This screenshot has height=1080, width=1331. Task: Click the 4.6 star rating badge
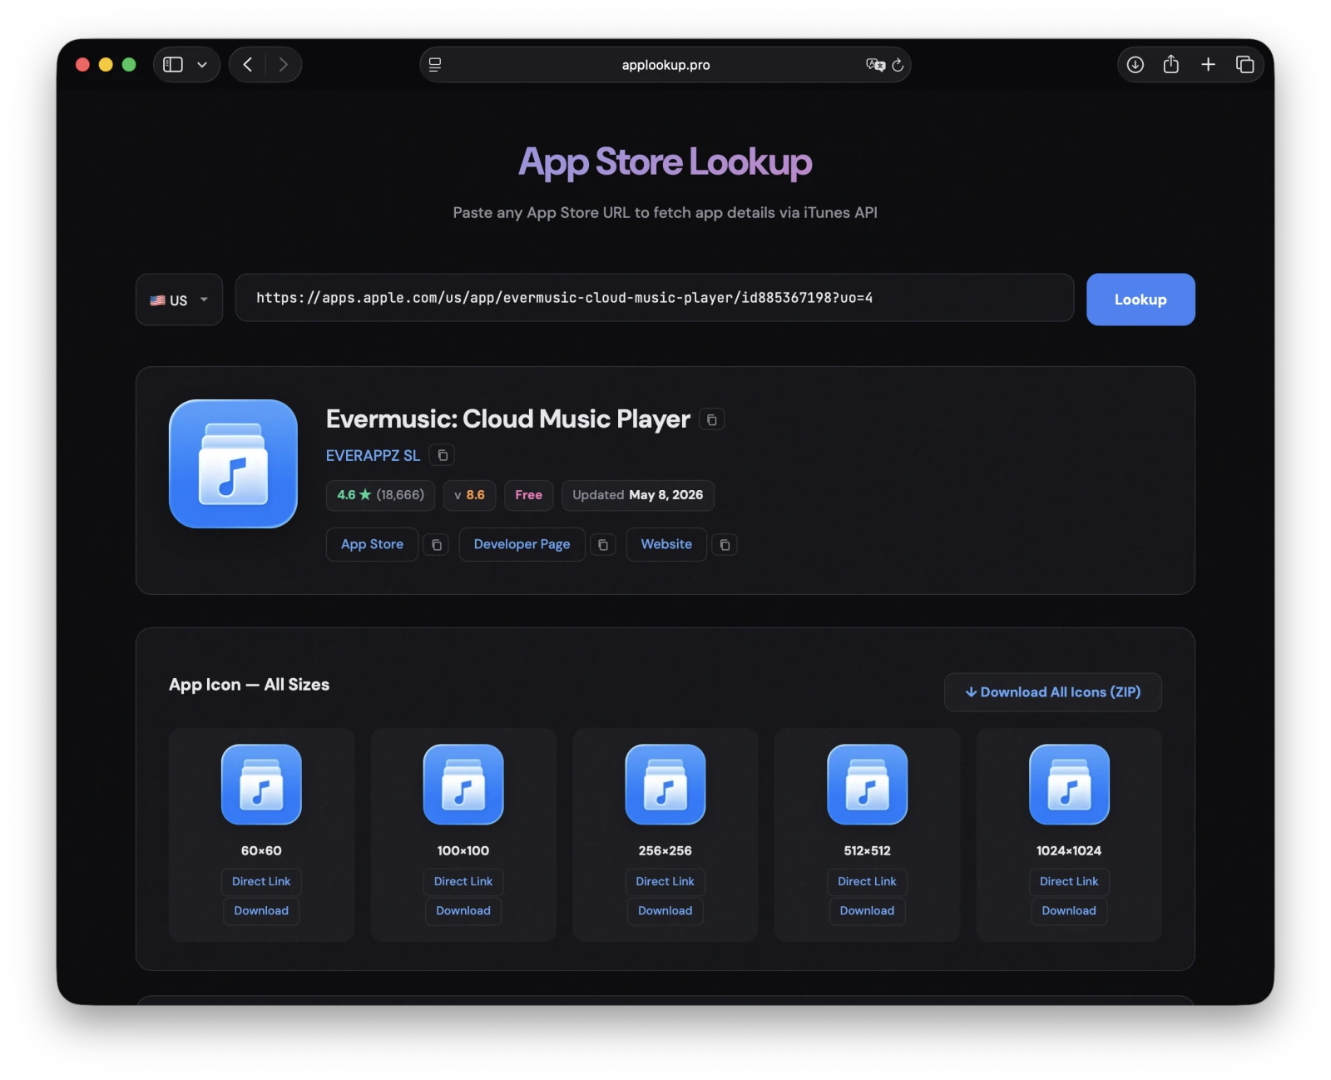380,495
